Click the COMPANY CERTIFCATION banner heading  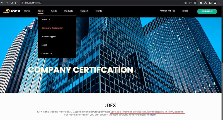81,70
